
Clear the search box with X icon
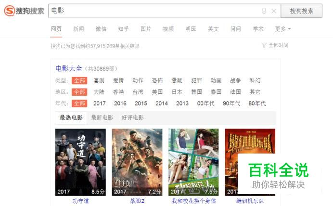point(274,11)
